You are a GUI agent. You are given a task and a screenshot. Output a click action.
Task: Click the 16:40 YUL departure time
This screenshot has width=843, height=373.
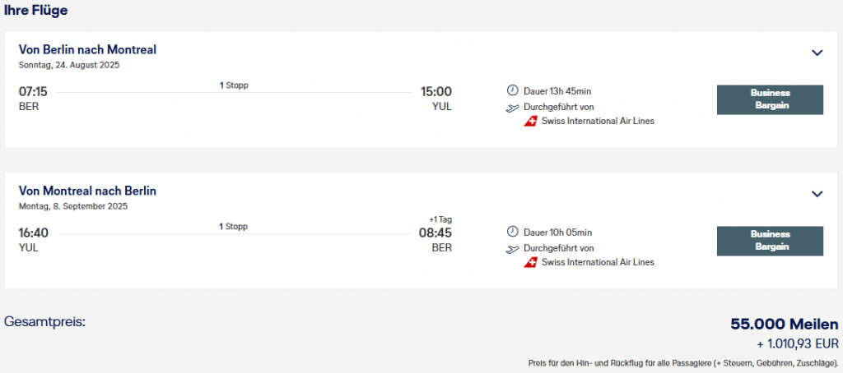(33, 233)
